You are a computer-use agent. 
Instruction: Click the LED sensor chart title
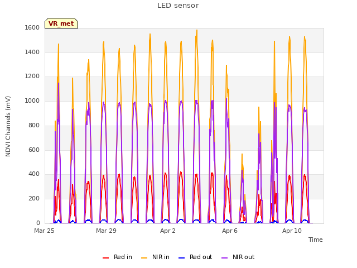(x=178, y=6)
